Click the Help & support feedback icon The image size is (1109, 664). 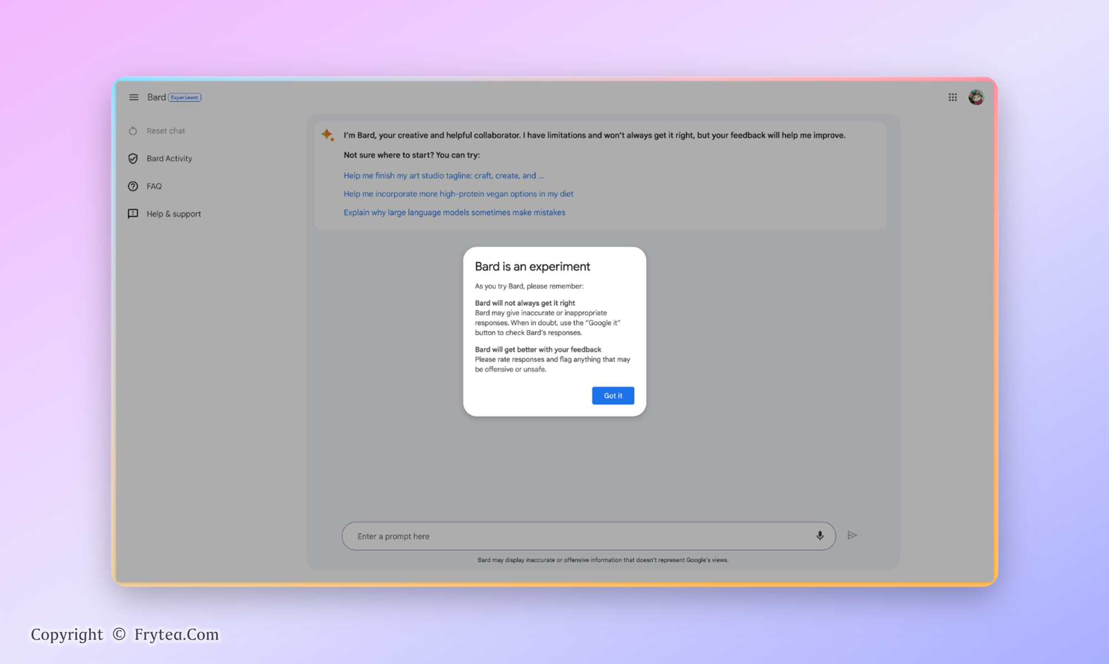133,214
